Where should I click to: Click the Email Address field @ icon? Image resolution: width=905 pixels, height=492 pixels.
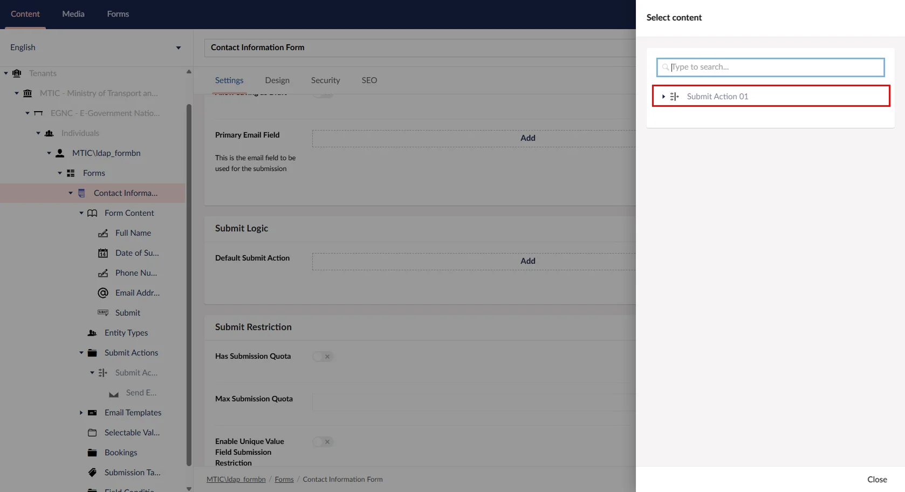coord(103,293)
